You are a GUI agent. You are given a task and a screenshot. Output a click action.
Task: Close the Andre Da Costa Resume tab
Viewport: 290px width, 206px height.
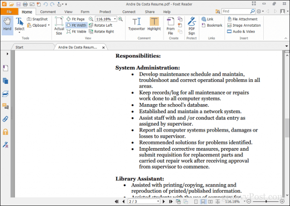click(103, 48)
